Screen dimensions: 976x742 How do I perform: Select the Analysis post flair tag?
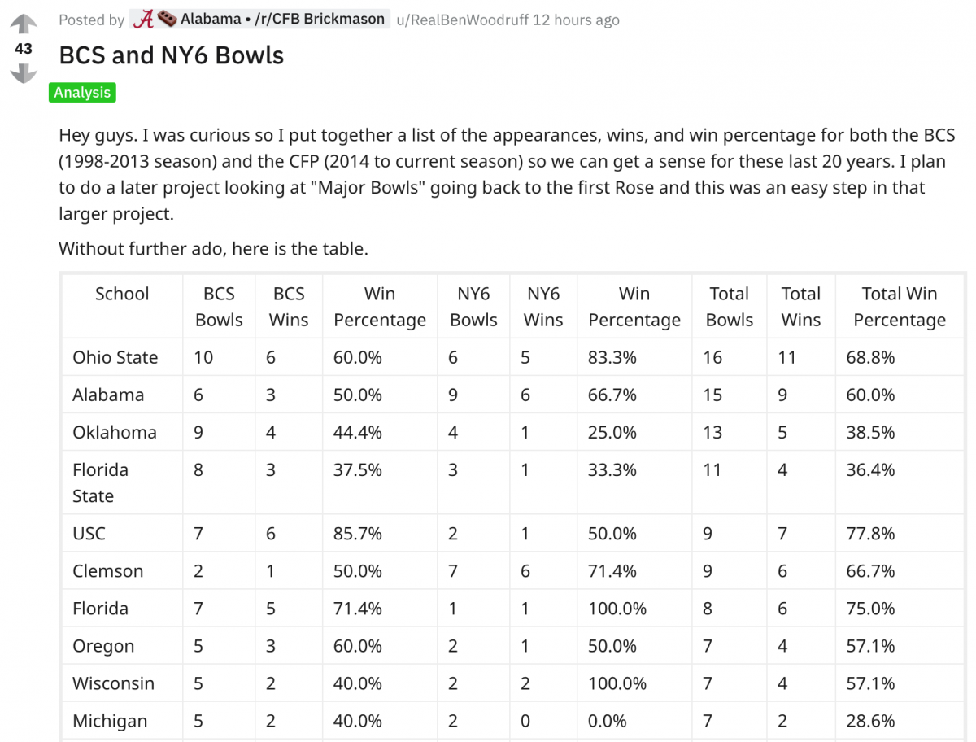(x=82, y=93)
